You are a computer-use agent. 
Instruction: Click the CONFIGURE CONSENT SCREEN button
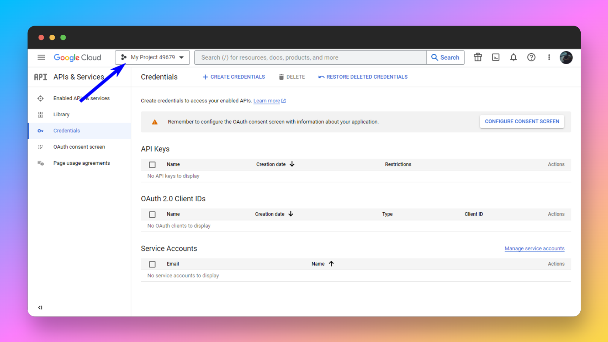[522, 121]
